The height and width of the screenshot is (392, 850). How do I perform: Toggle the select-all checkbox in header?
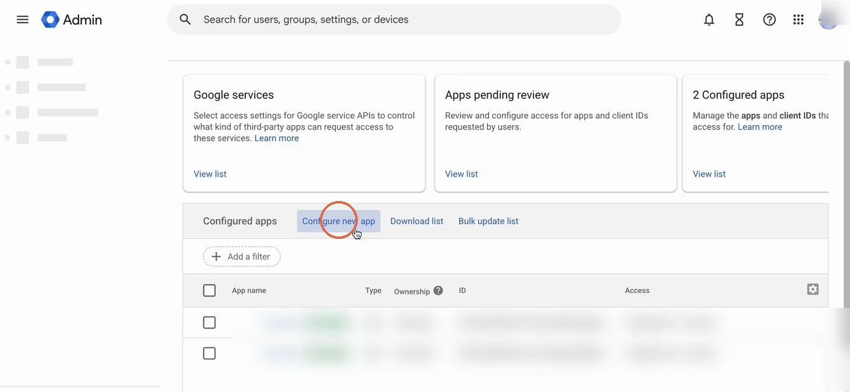209,291
